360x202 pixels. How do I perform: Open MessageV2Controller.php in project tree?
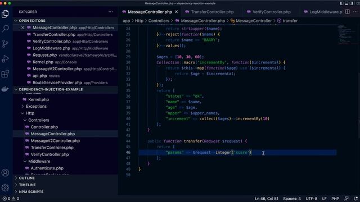click(65, 141)
